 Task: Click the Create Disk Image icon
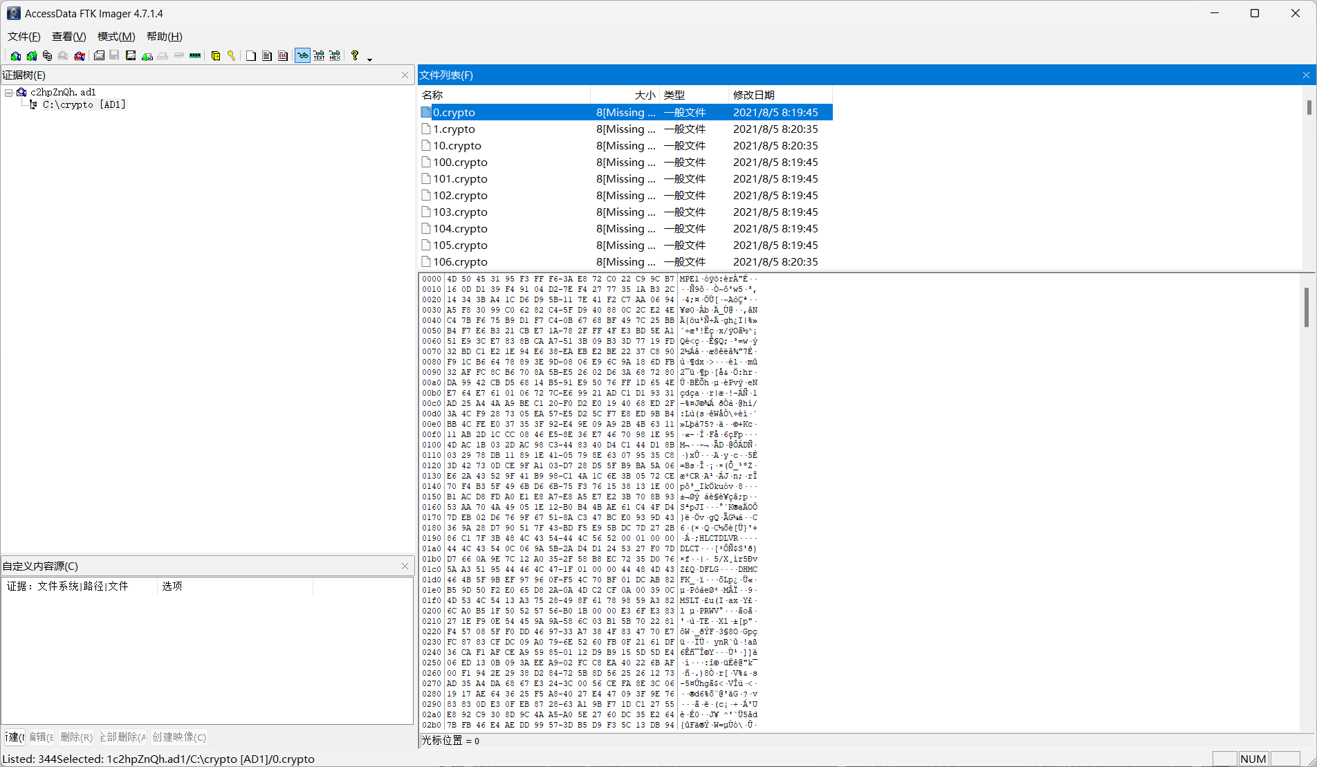pos(100,56)
